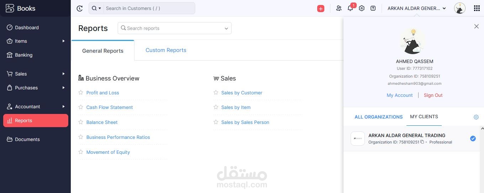Open the refer and earn people icon

(x=339, y=8)
